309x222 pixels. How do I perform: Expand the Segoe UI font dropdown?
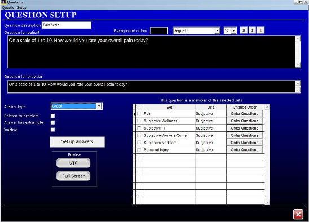(217, 31)
